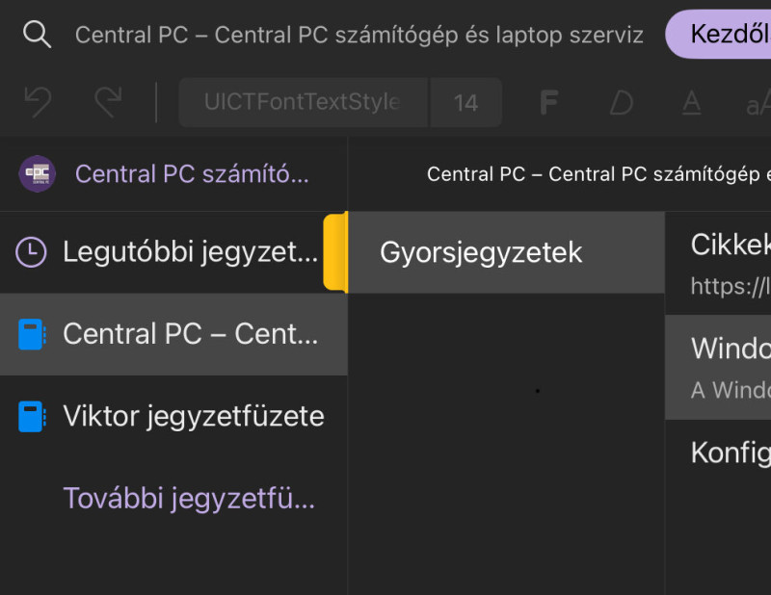Click the clock icon beside Legutóbbi jegyzetek
Viewport: 771px width, 595px height.
31,252
